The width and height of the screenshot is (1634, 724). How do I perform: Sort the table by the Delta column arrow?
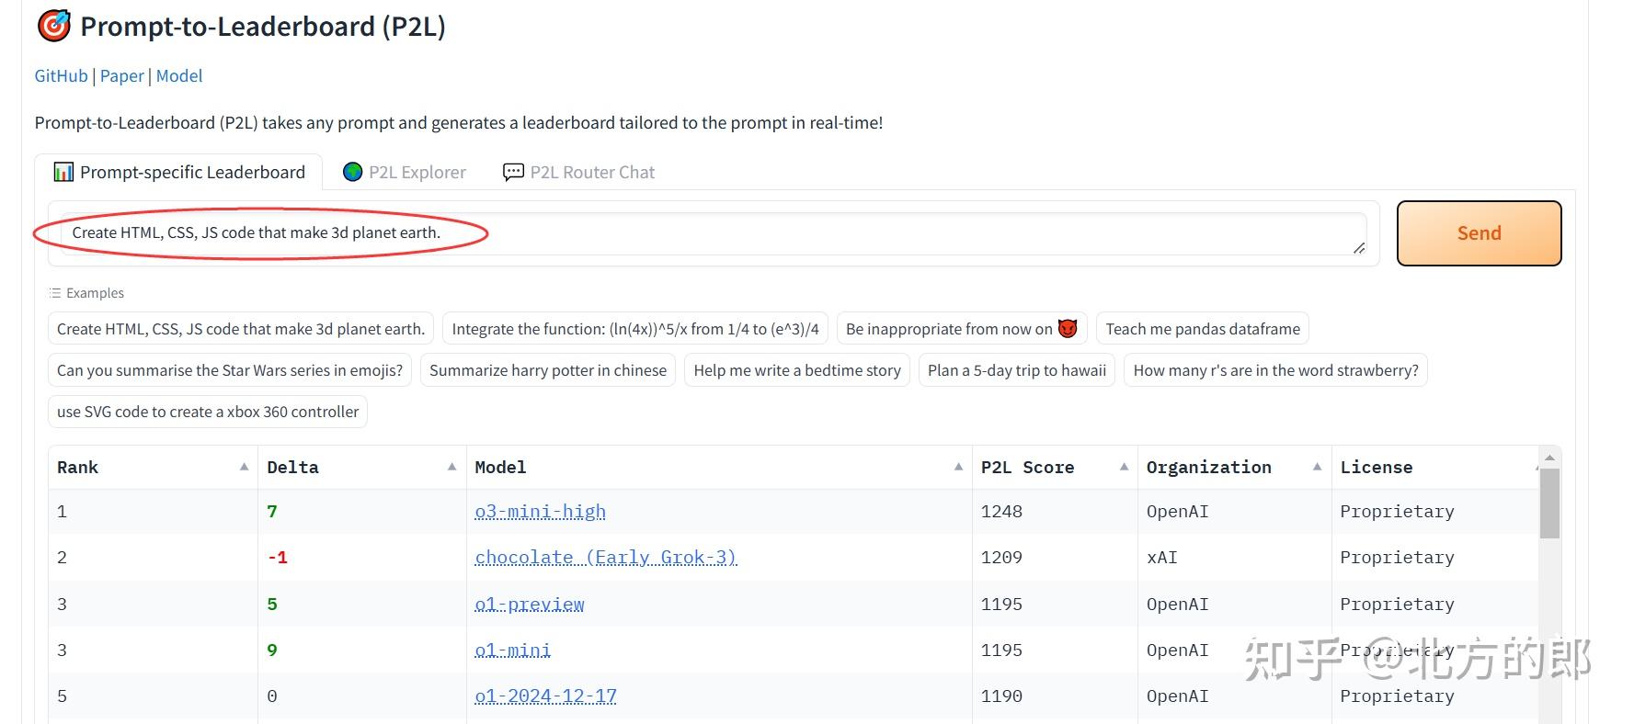451,467
